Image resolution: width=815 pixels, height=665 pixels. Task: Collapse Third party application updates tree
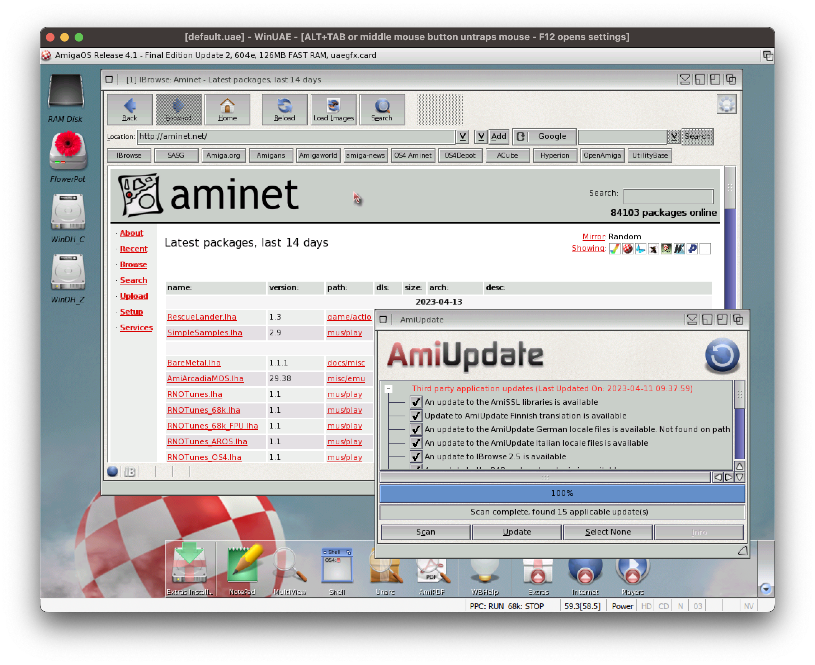point(388,389)
